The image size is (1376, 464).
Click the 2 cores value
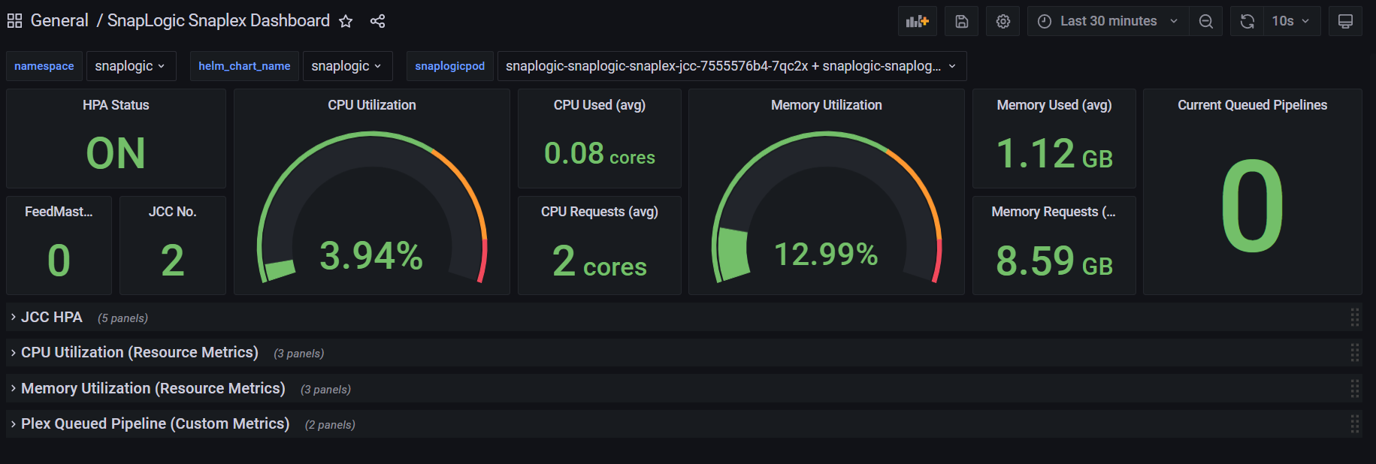click(600, 261)
